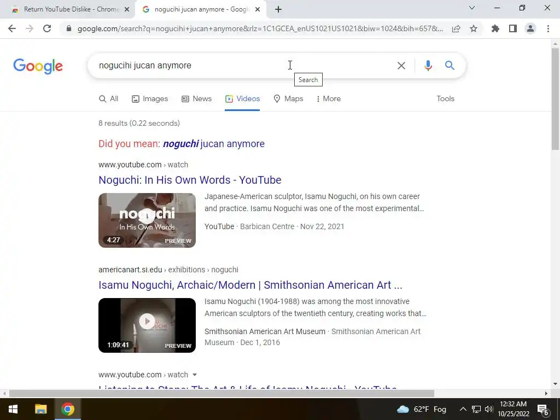This screenshot has height=420, width=560.
Task: Click the Google logo
Action: pyautogui.click(x=38, y=66)
